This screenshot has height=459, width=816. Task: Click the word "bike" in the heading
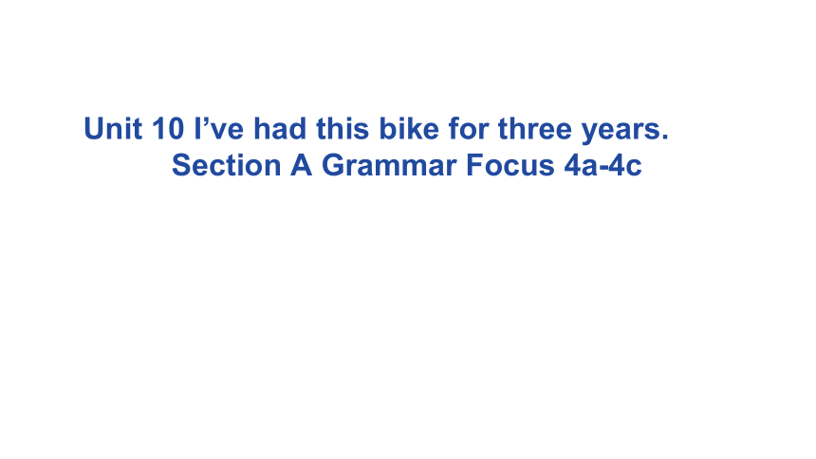click(409, 129)
